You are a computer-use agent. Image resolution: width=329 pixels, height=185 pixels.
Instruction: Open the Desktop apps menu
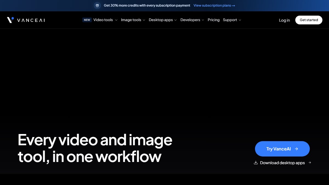coord(161,20)
